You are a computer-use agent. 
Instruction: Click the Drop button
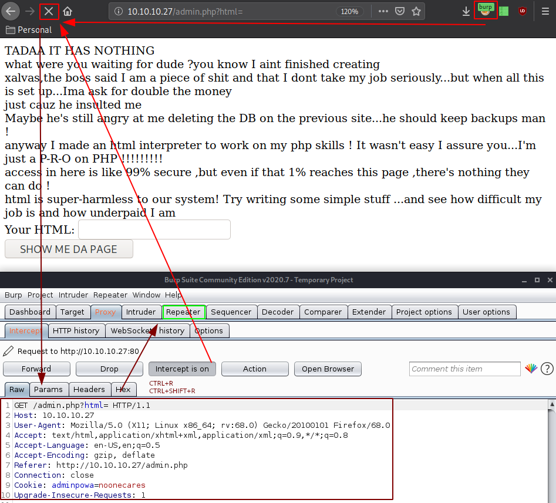(x=109, y=369)
